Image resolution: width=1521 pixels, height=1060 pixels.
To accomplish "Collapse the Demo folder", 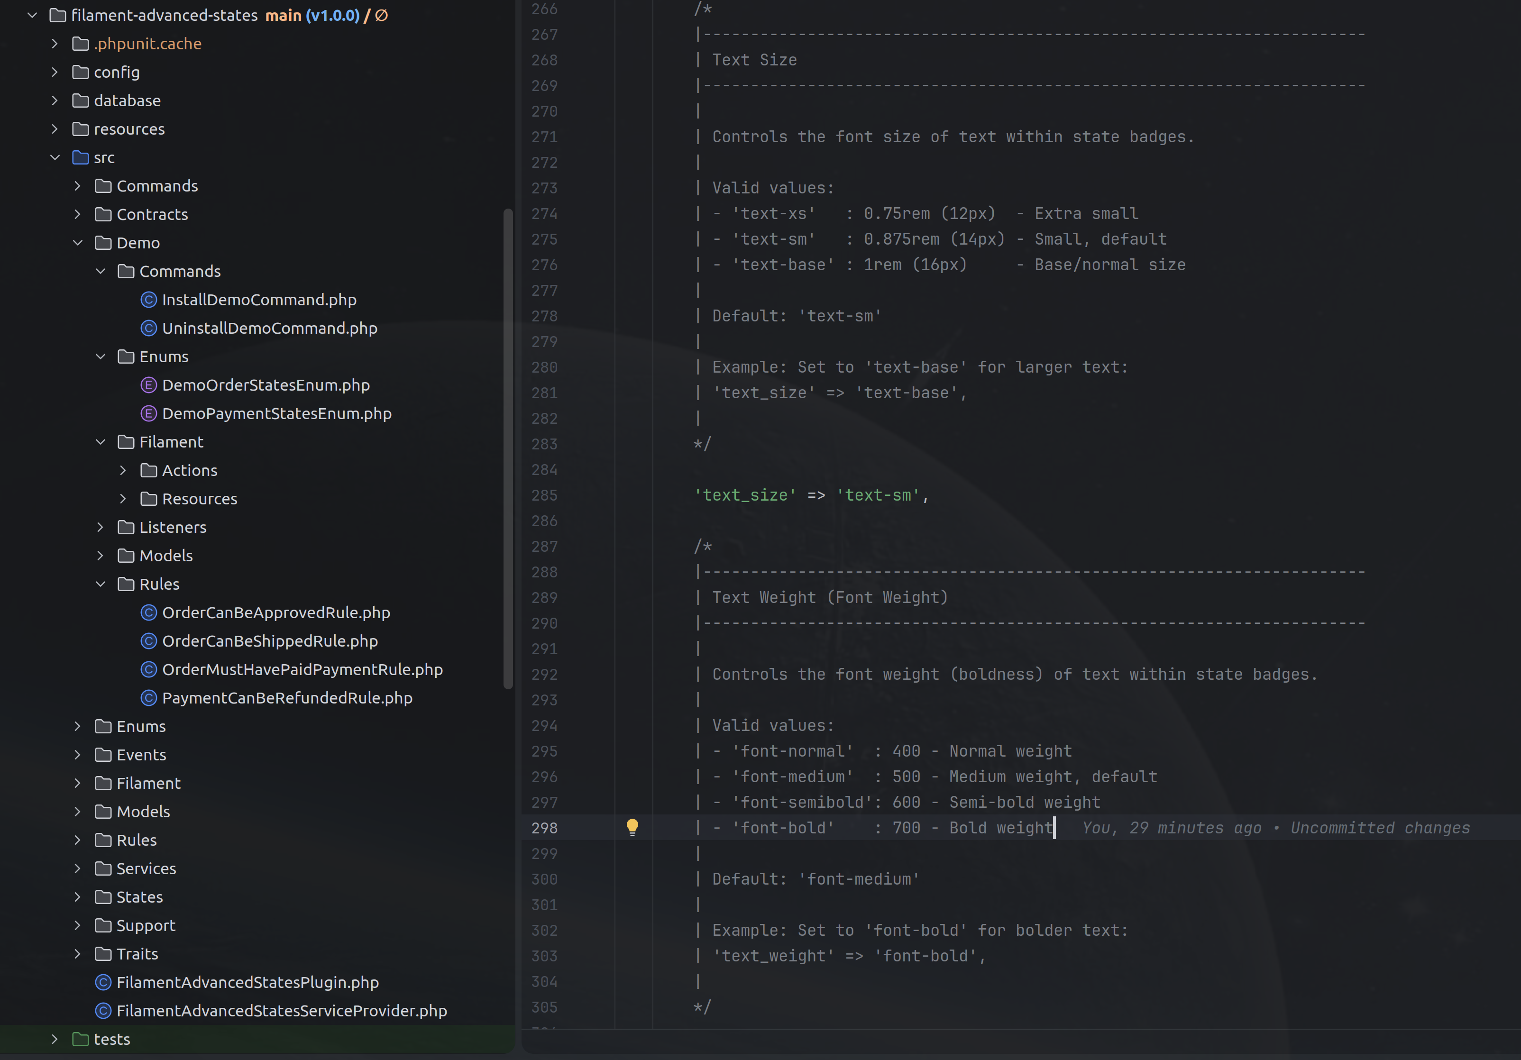I will pyautogui.click(x=77, y=242).
